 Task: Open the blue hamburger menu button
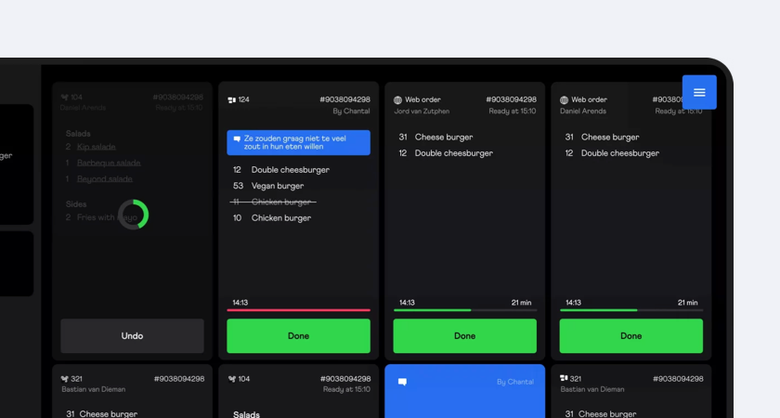pos(699,92)
